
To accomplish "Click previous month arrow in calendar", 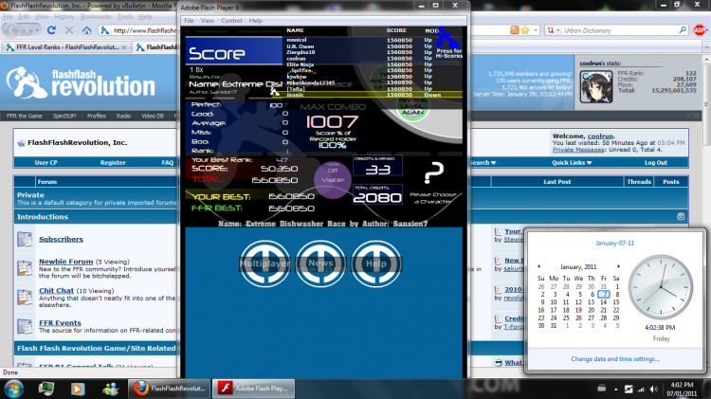I will [x=538, y=266].
